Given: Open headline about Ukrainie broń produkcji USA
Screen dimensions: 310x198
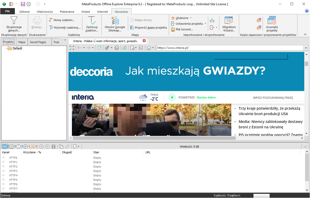Looking at the screenshot, I should [x=269, y=111].
